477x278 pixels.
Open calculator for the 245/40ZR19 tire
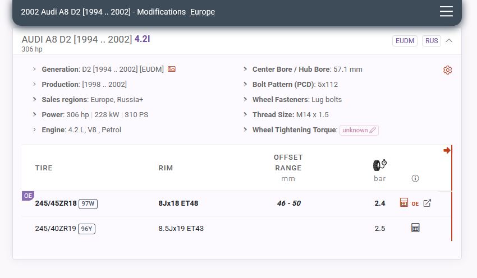[415, 228]
